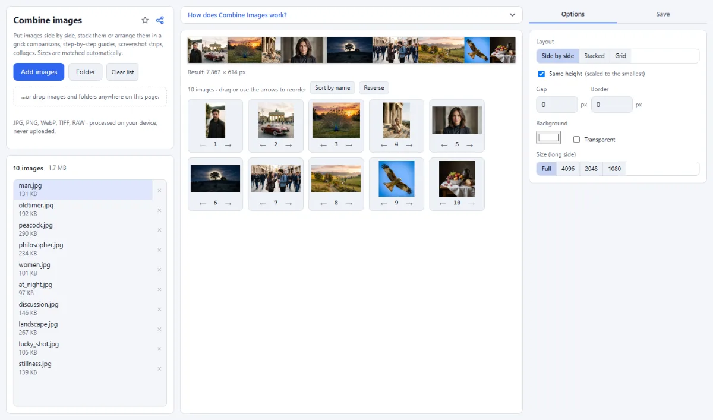Move image 7 left with arrow
Screen dimensions: 713x420
263,203
